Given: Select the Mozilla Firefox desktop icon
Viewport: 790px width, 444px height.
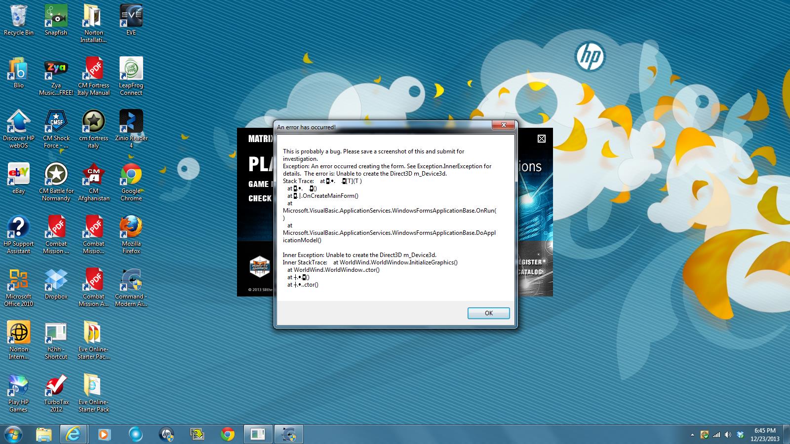Looking at the screenshot, I should point(131,235).
